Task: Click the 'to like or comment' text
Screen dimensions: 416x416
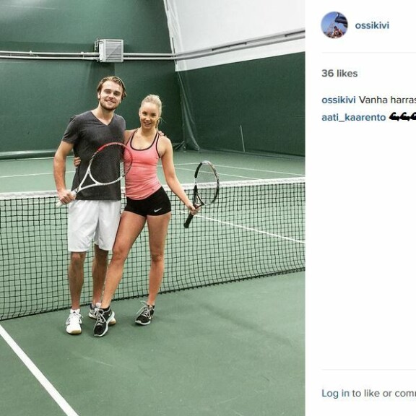Action: tap(384, 393)
